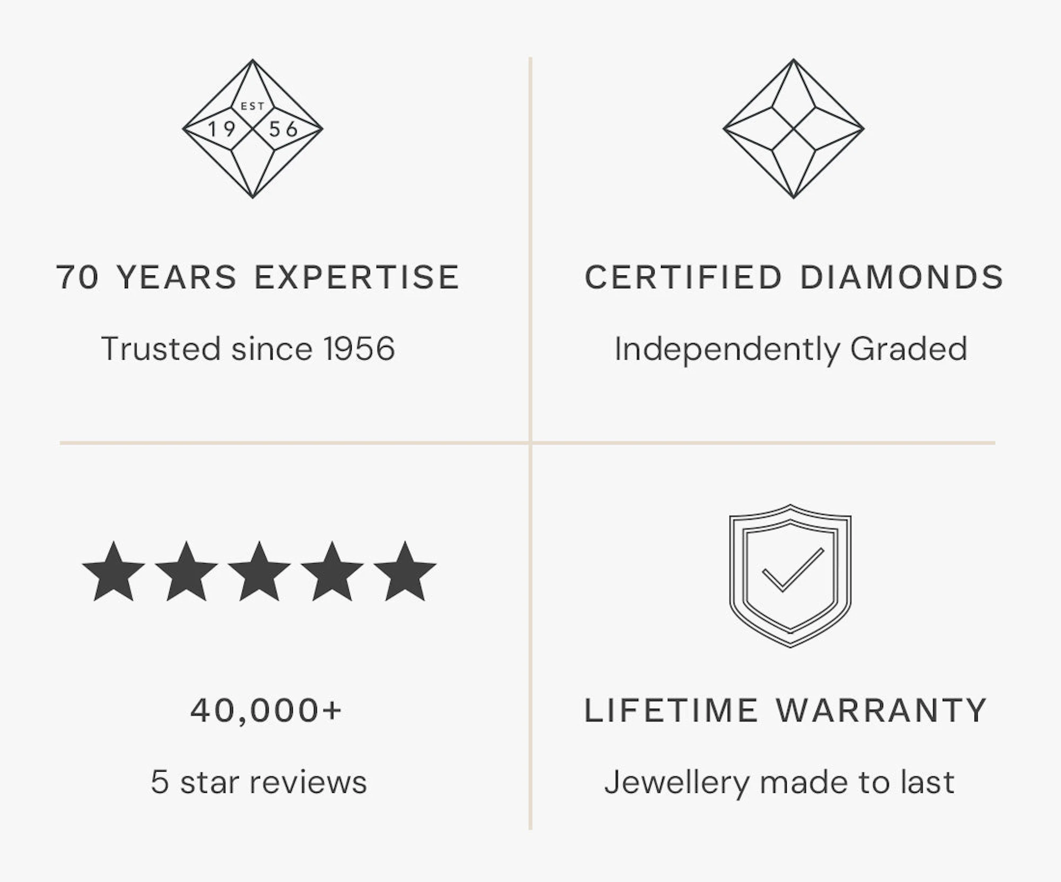Click the "Independently Graded" subtitle
The image size is (1061, 882).
click(x=790, y=349)
